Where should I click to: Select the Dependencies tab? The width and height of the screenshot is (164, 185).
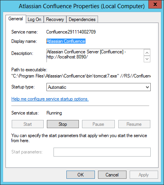tap(82, 19)
